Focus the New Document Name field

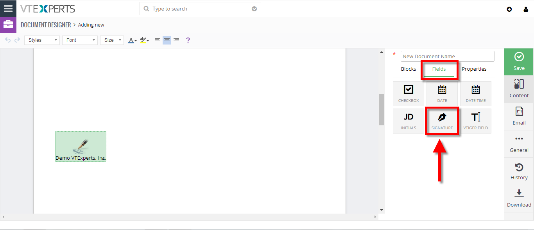448,56
